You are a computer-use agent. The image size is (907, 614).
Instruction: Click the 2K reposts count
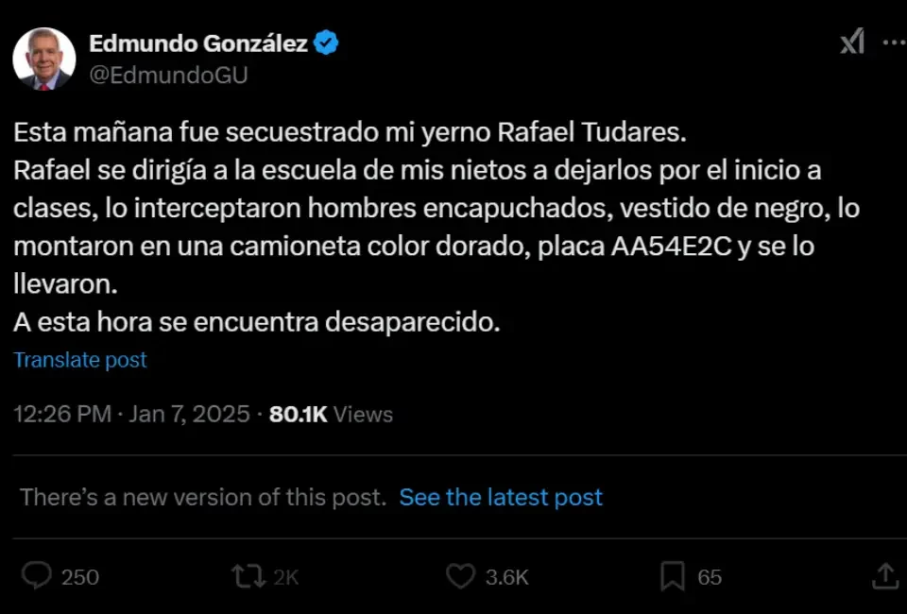[x=285, y=576]
